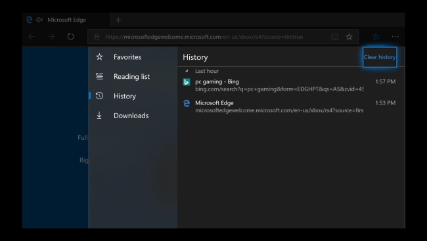This screenshot has width=427, height=241.
Task: Open the Downloads section
Action: pyautogui.click(x=133, y=116)
